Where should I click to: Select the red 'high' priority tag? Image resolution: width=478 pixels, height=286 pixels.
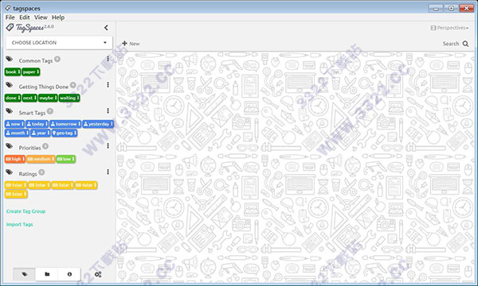coord(14,159)
